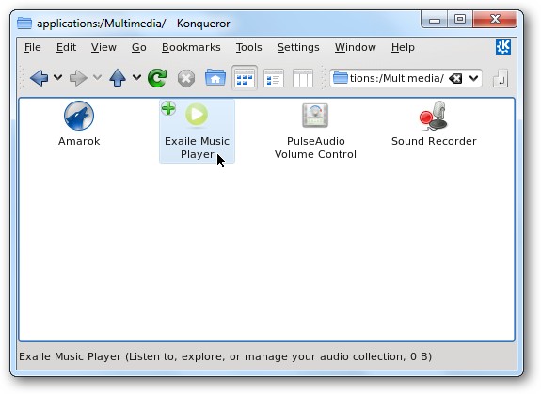
Task: Open the Go menu
Action: [x=139, y=47]
